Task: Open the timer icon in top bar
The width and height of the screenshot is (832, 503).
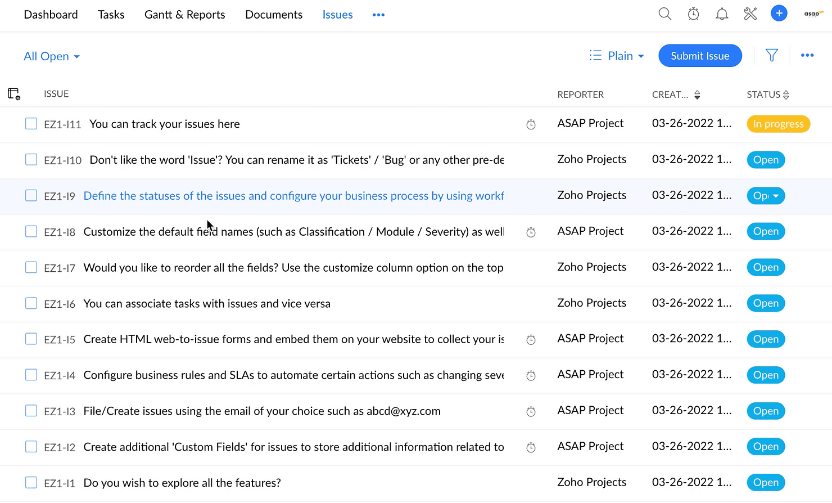Action: tap(694, 14)
